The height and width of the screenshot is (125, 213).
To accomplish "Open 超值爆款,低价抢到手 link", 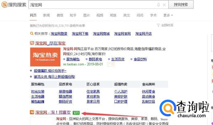I will (50, 70).
